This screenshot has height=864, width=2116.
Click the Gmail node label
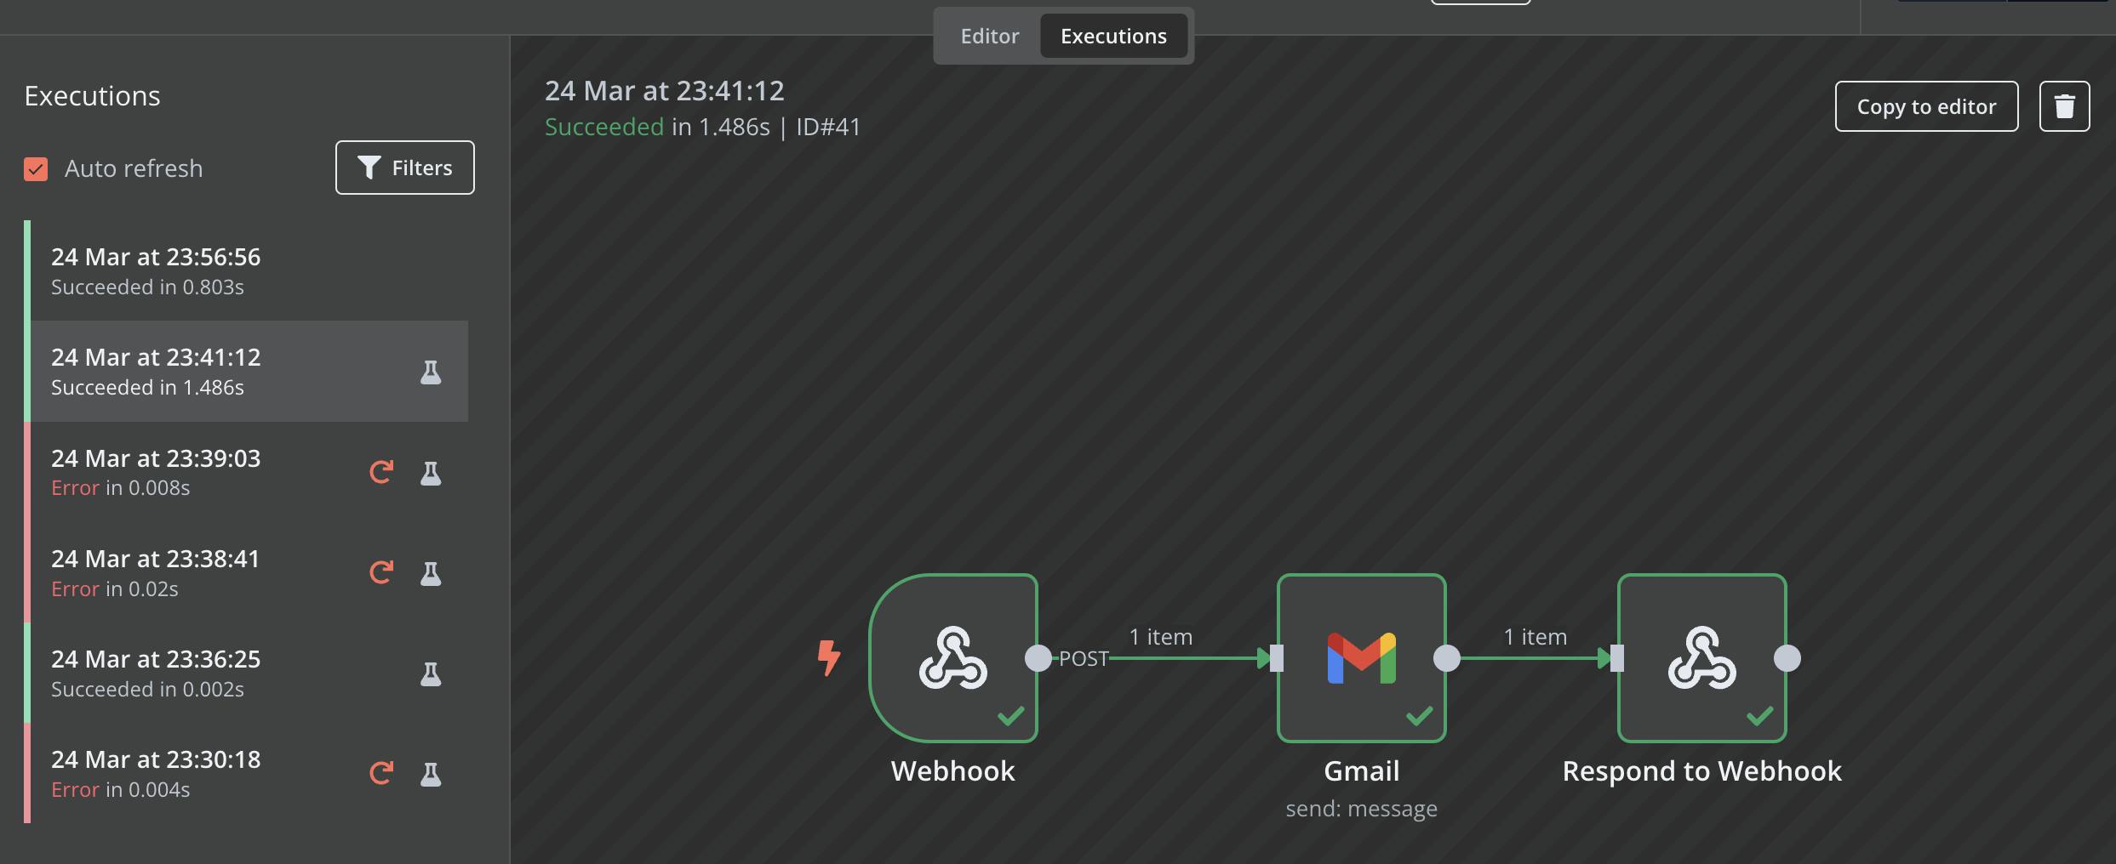tap(1361, 770)
